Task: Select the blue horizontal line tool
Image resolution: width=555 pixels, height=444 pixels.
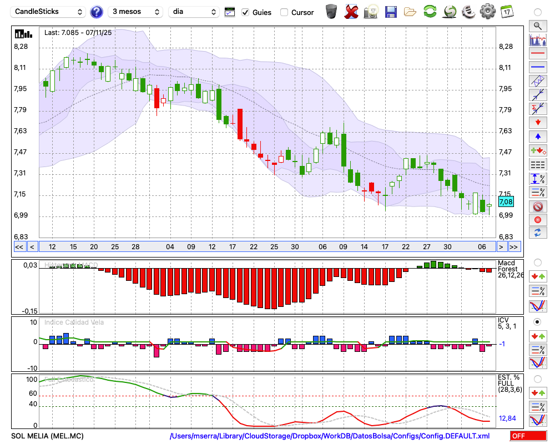Action: tap(537, 67)
